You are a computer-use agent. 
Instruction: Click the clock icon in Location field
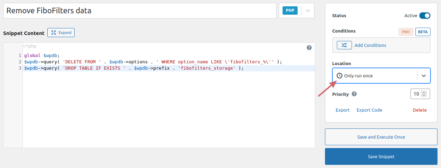[339, 76]
